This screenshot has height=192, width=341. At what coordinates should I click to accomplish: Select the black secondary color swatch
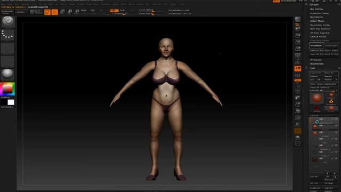[4, 102]
